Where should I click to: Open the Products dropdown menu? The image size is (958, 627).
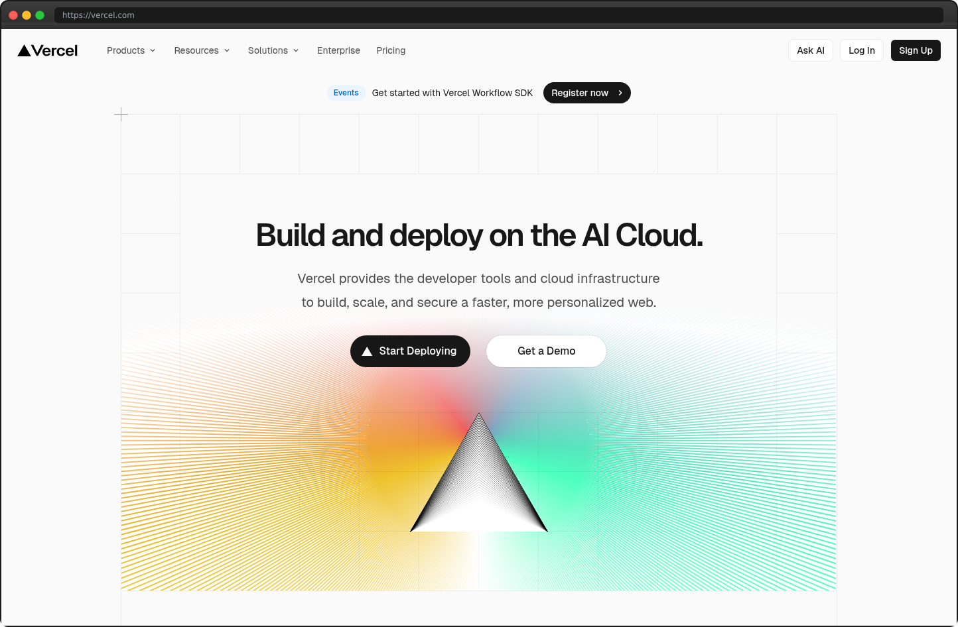tap(126, 50)
